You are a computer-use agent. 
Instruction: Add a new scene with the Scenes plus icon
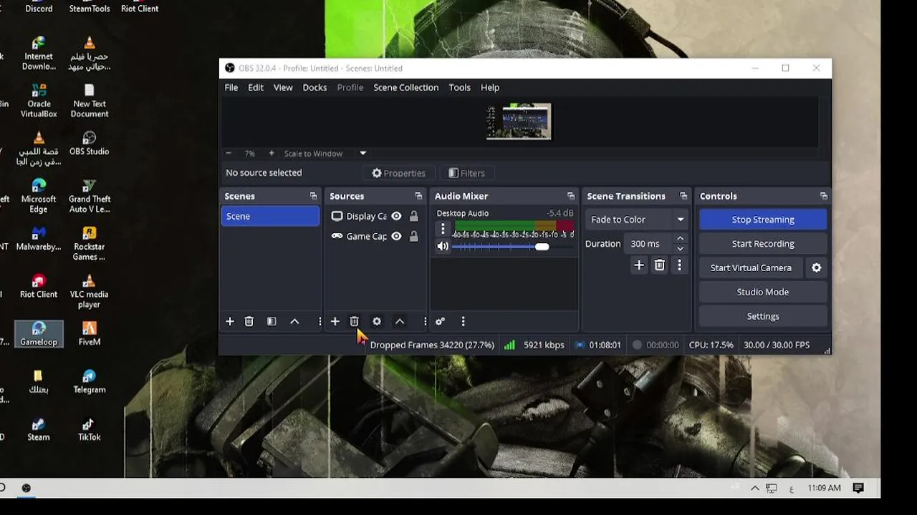[230, 322]
